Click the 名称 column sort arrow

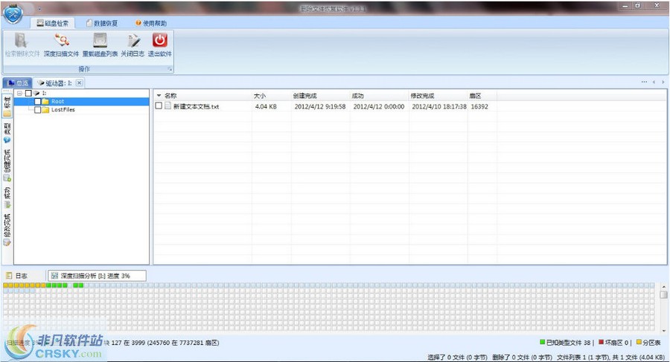159,96
